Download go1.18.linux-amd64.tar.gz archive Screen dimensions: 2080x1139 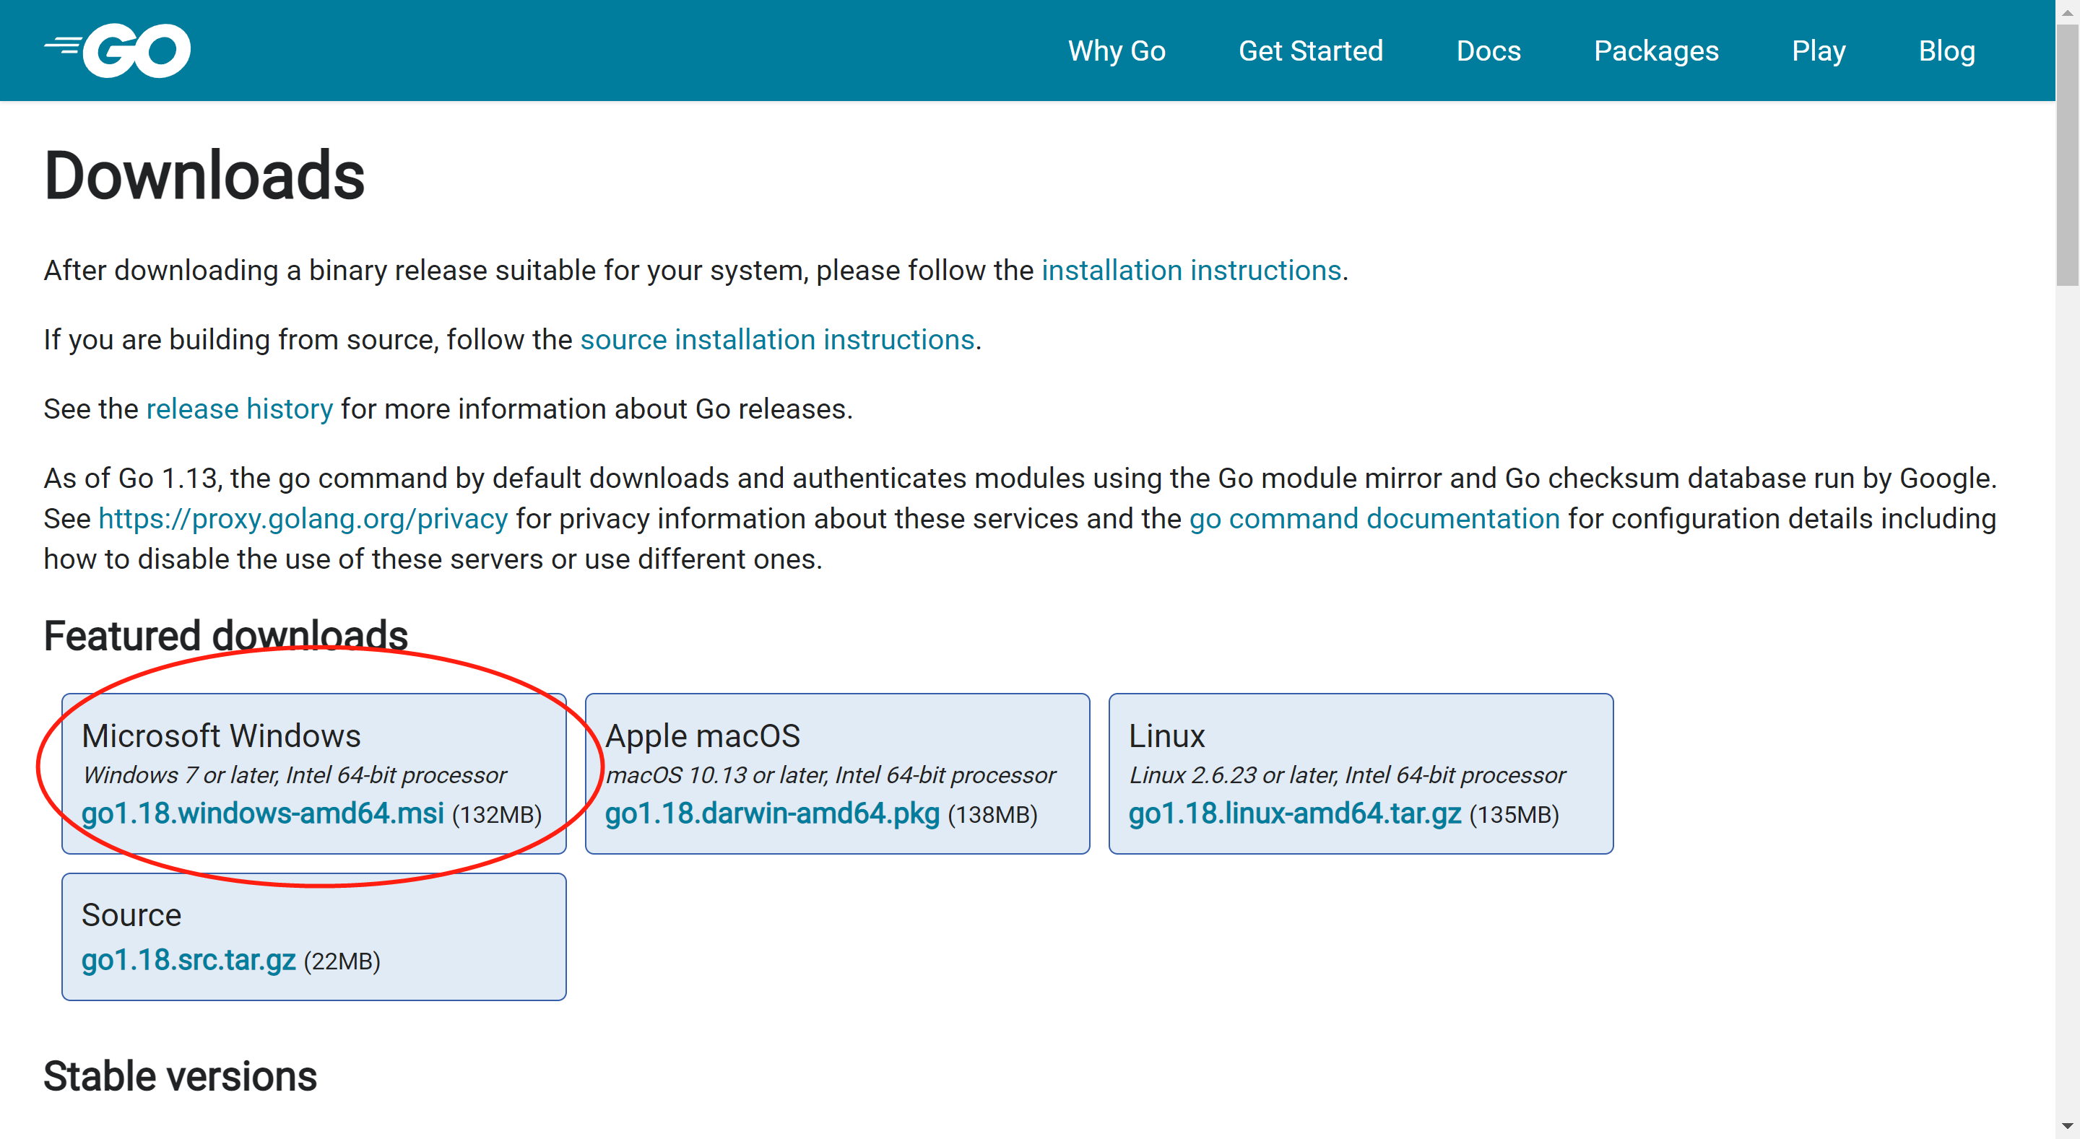[1294, 813]
